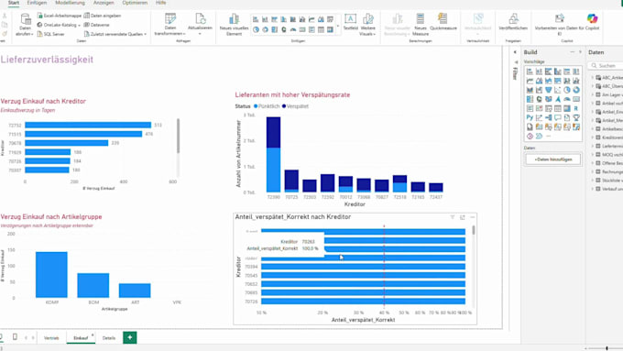The image size is (623, 351).
Task: Expand the Verkauf table node
Action: pyautogui.click(x=593, y=189)
